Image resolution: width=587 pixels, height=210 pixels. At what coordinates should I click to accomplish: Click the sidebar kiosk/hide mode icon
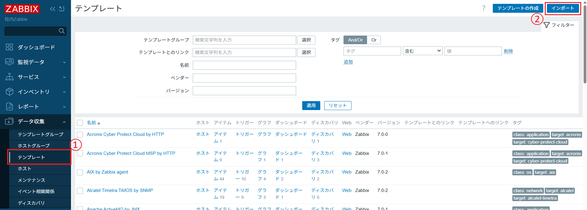(x=62, y=9)
